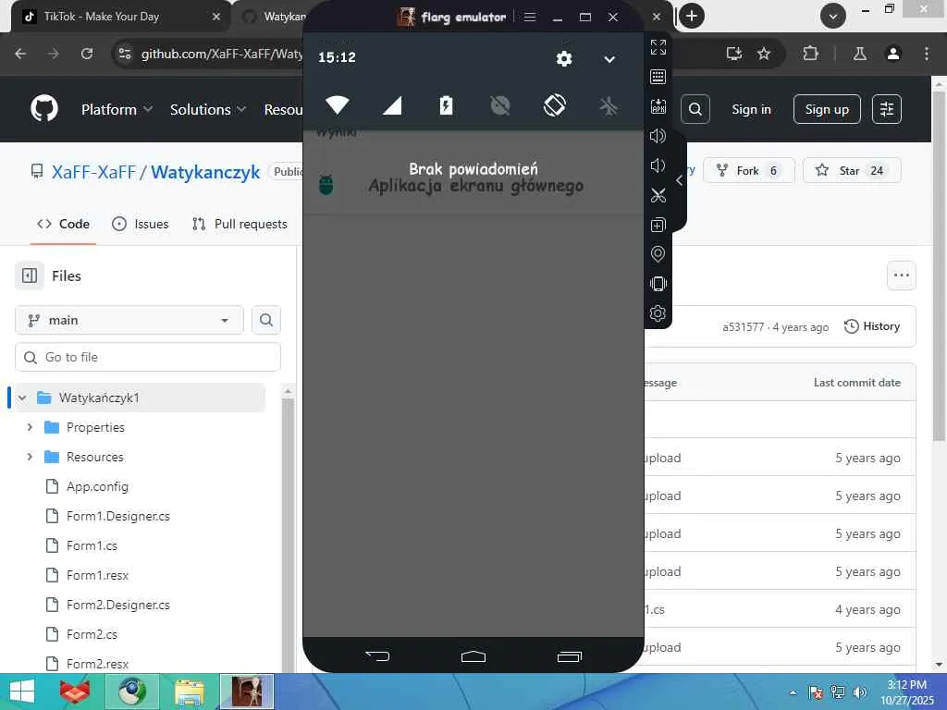Open History link for commits
947x710 pixels.
click(x=872, y=326)
